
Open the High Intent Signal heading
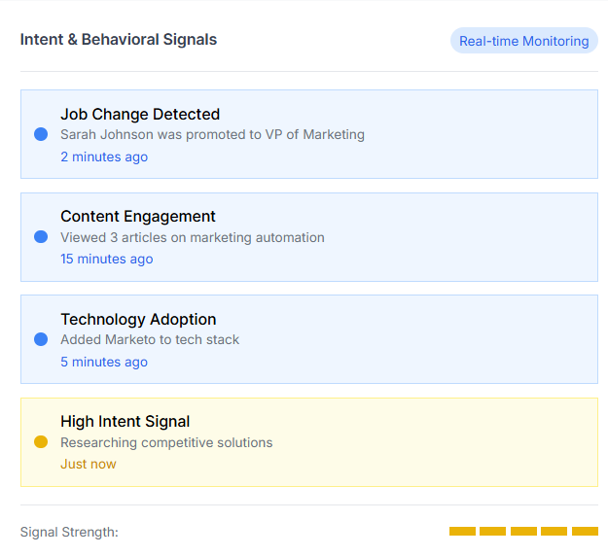point(125,422)
